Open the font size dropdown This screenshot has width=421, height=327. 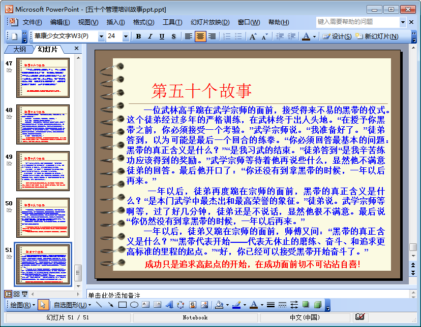click(x=126, y=36)
